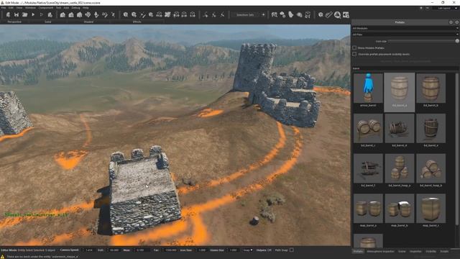The width and height of the screenshot is (460, 259).
Task: Click the first round icon on Prefabs header
Action: pos(451,22)
